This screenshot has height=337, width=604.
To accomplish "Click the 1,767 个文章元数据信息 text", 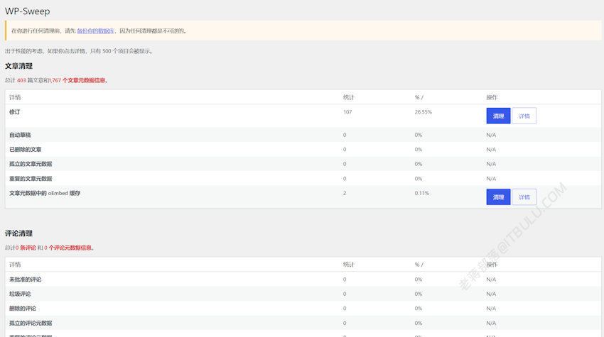I will (x=78, y=80).
